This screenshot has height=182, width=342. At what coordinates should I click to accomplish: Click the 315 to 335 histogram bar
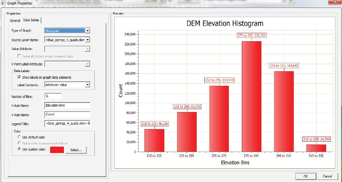click(x=315, y=148)
